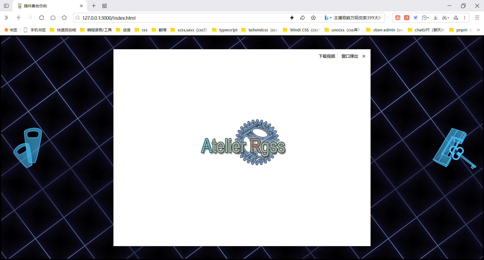Show more bookmarks overflow chevron
Viewport: 484px width, 260px height.
478,30
